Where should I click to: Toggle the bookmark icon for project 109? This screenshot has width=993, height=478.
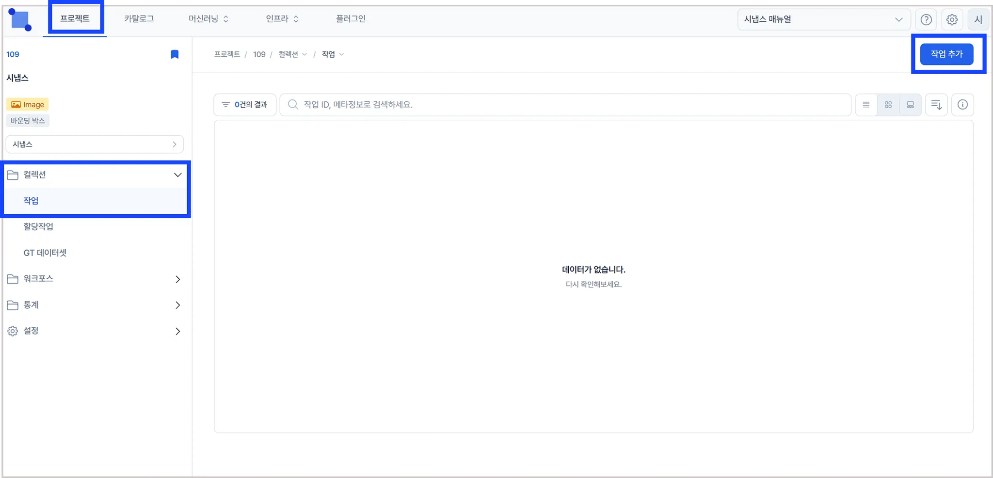[x=175, y=54]
